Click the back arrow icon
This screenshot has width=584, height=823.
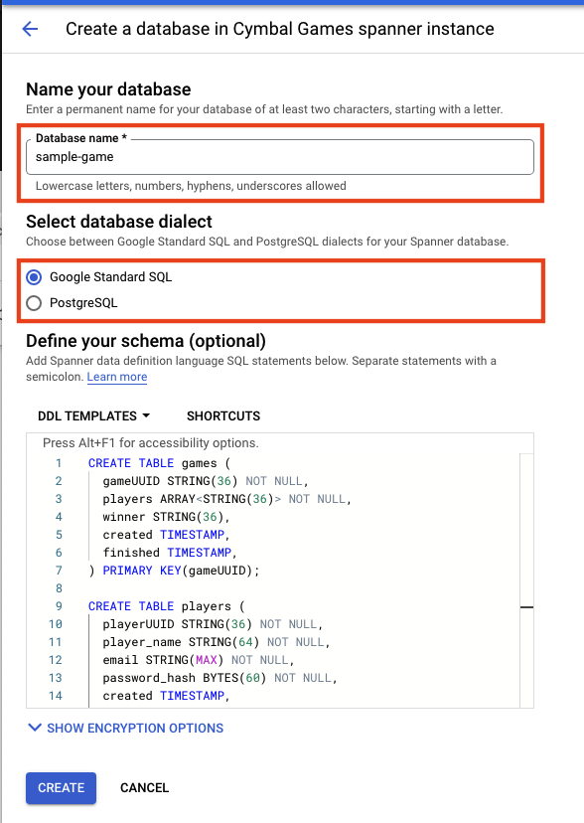click(x=30, y=29)
